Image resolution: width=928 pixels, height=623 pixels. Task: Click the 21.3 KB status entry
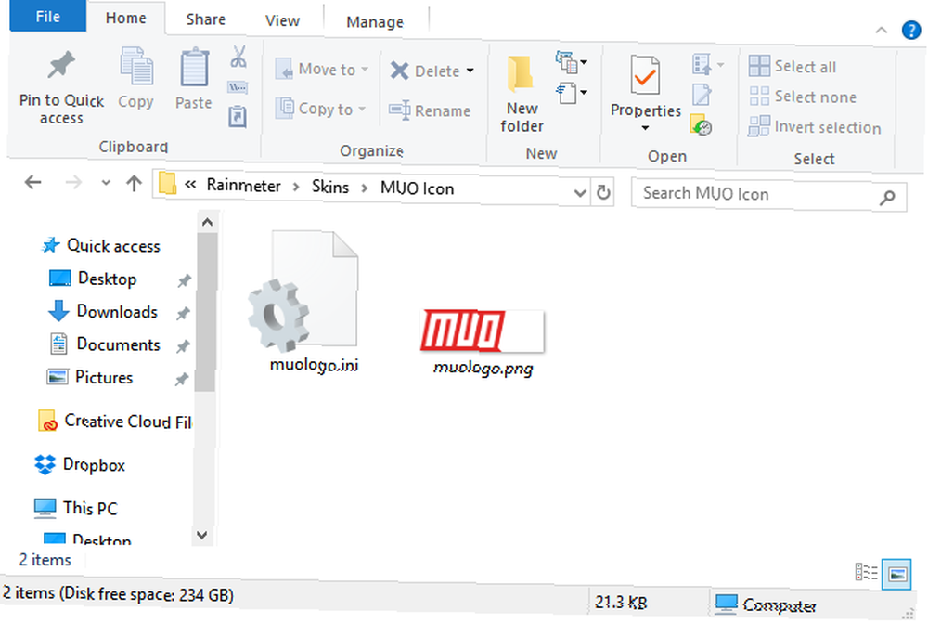point(620,603)
